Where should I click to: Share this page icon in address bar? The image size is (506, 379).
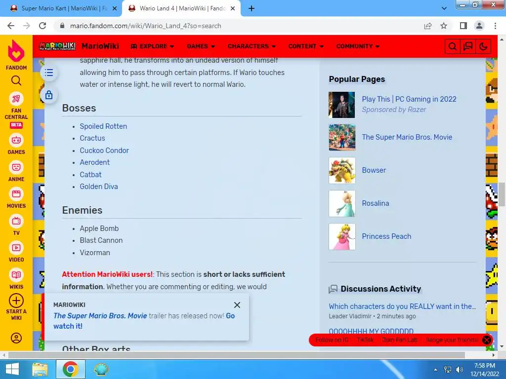click(428, 26)
